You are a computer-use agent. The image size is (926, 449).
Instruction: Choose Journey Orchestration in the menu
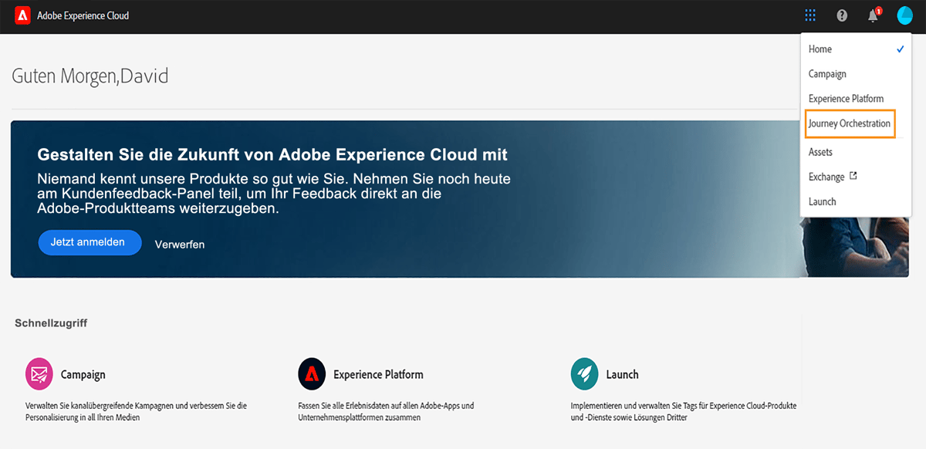(x=850, y=123)
